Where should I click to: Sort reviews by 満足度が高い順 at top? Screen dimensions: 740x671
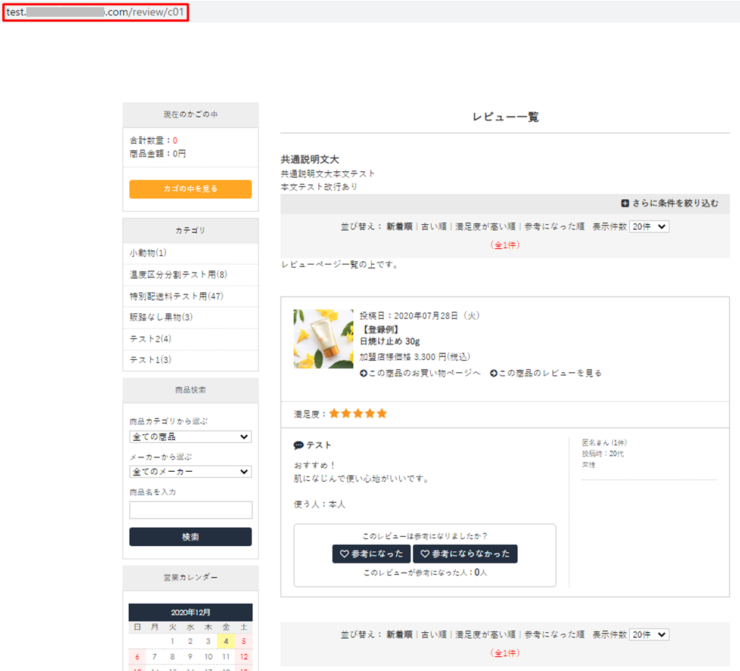tap(485, 227)
